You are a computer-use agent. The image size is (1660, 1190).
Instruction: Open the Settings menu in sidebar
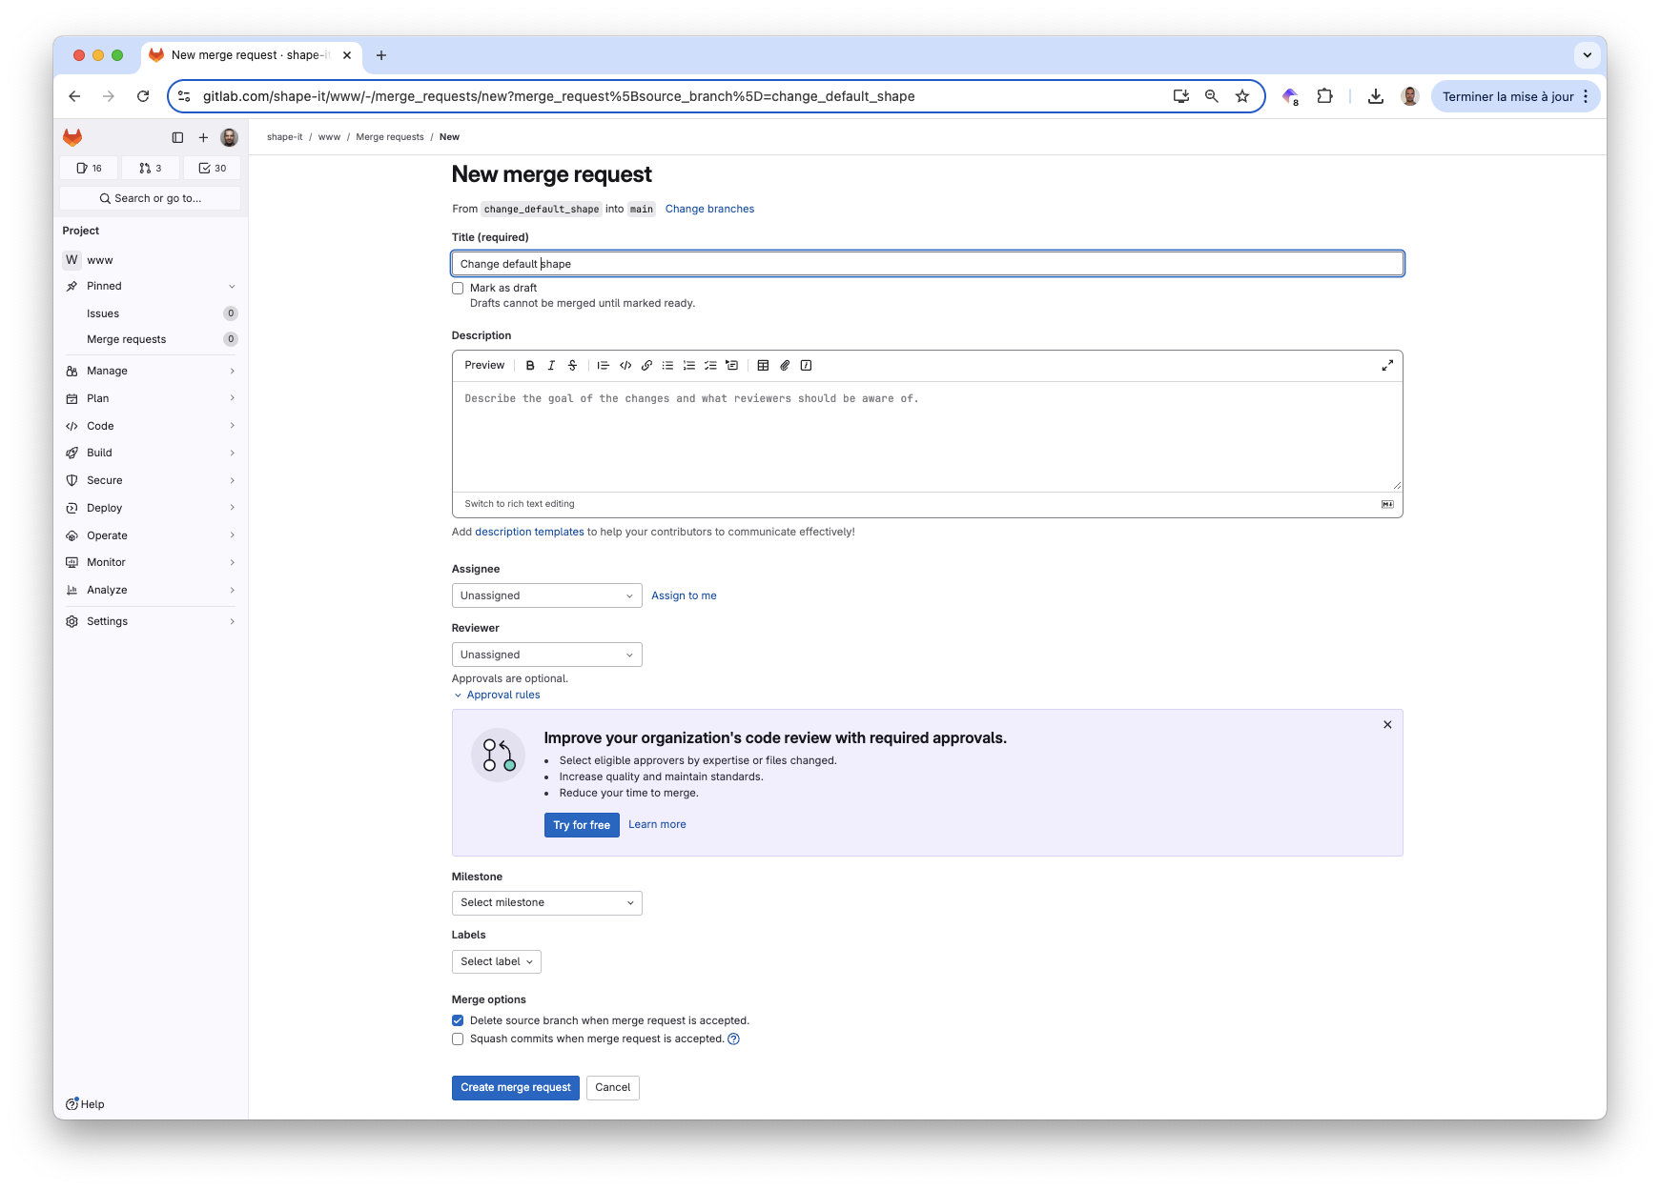pos(151,622)
